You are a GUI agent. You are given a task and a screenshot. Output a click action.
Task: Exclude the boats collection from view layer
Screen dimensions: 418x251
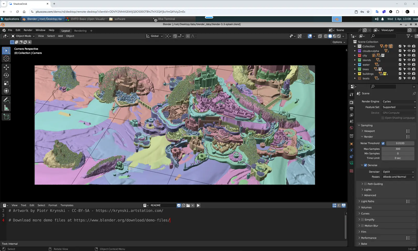[400, 78]
